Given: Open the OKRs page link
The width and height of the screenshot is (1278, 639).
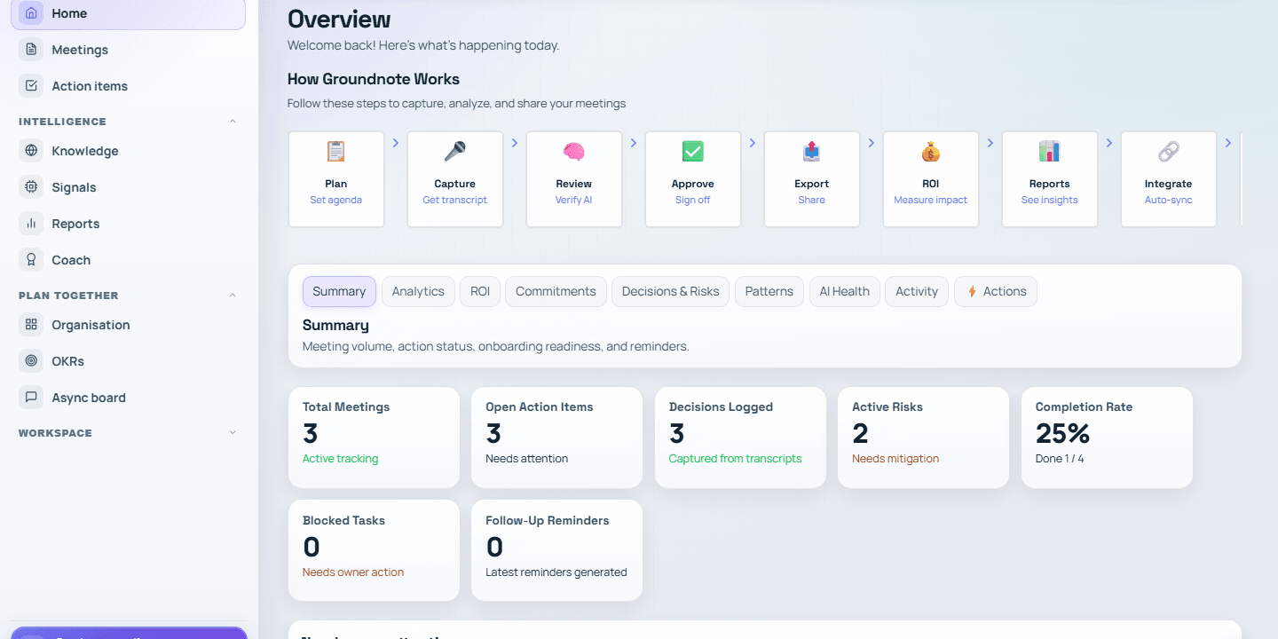Looking at the screenshot, I should coord(128,361).
